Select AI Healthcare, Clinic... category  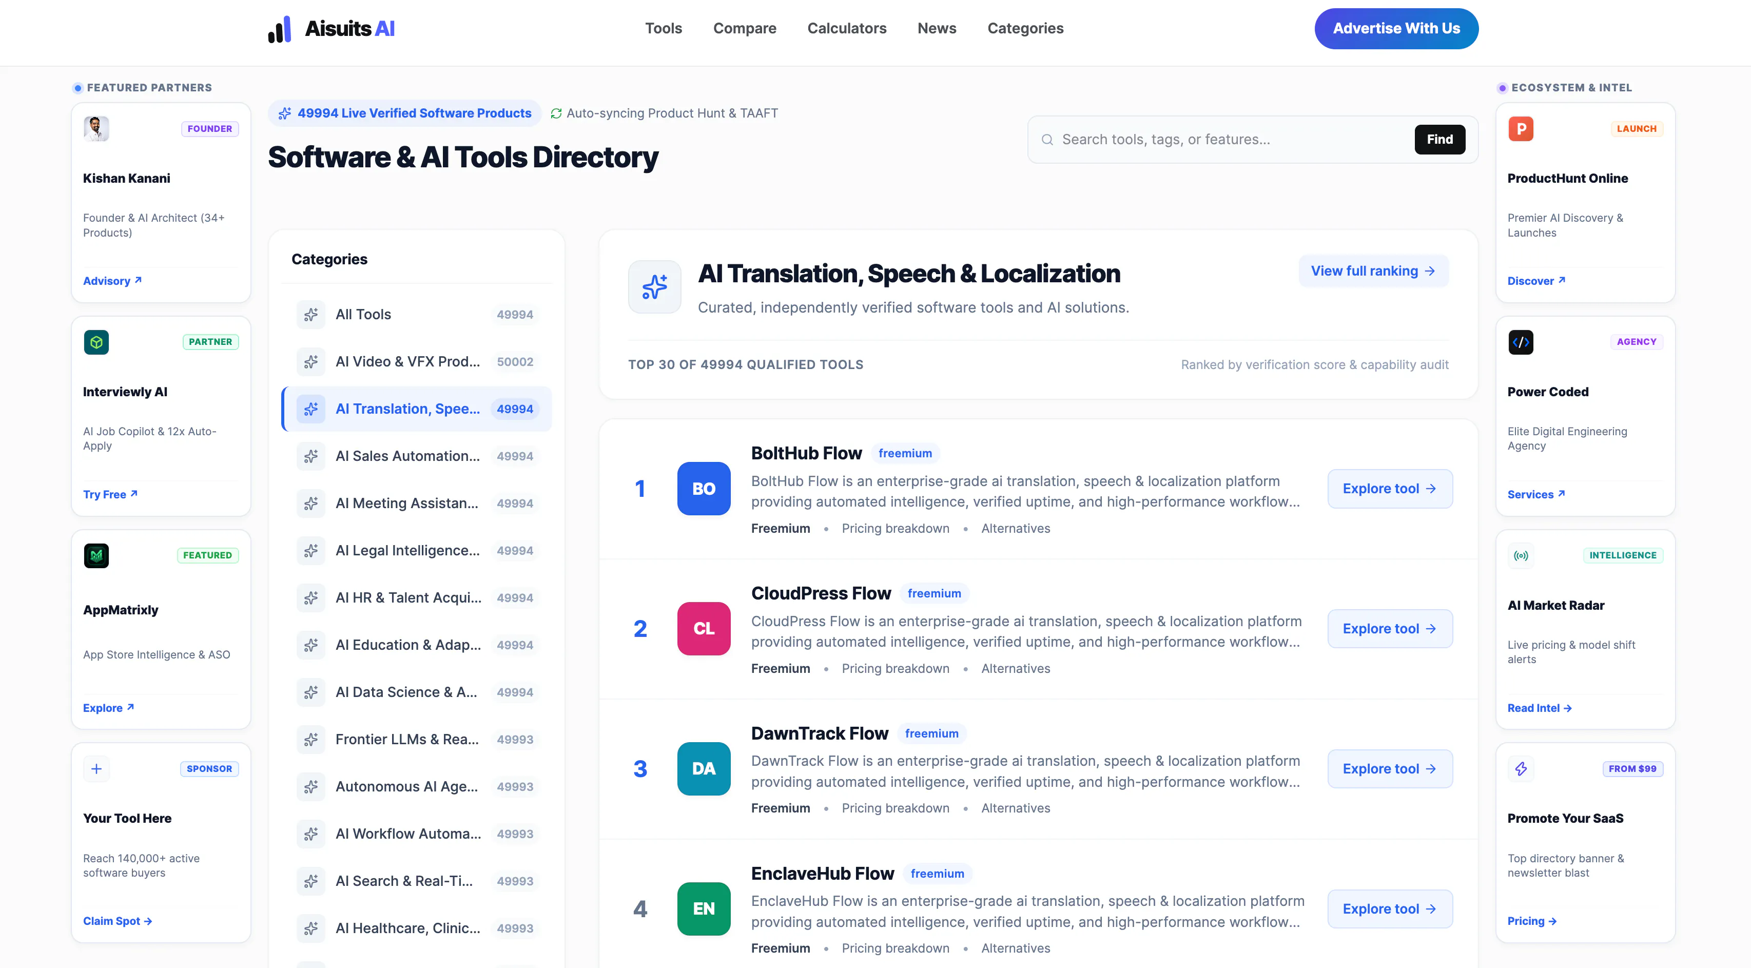pos(417,928)
